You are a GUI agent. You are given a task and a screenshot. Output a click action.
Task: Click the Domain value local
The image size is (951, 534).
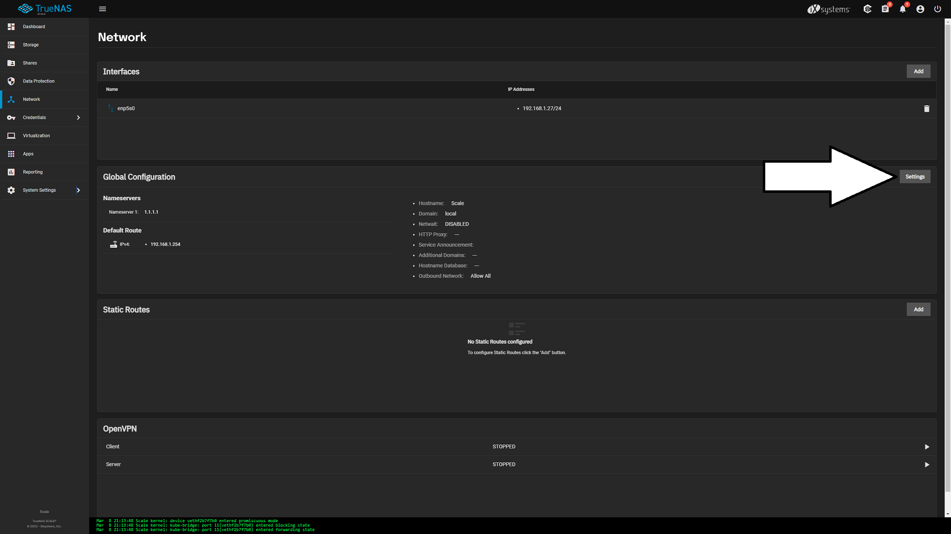coord(451,214)
